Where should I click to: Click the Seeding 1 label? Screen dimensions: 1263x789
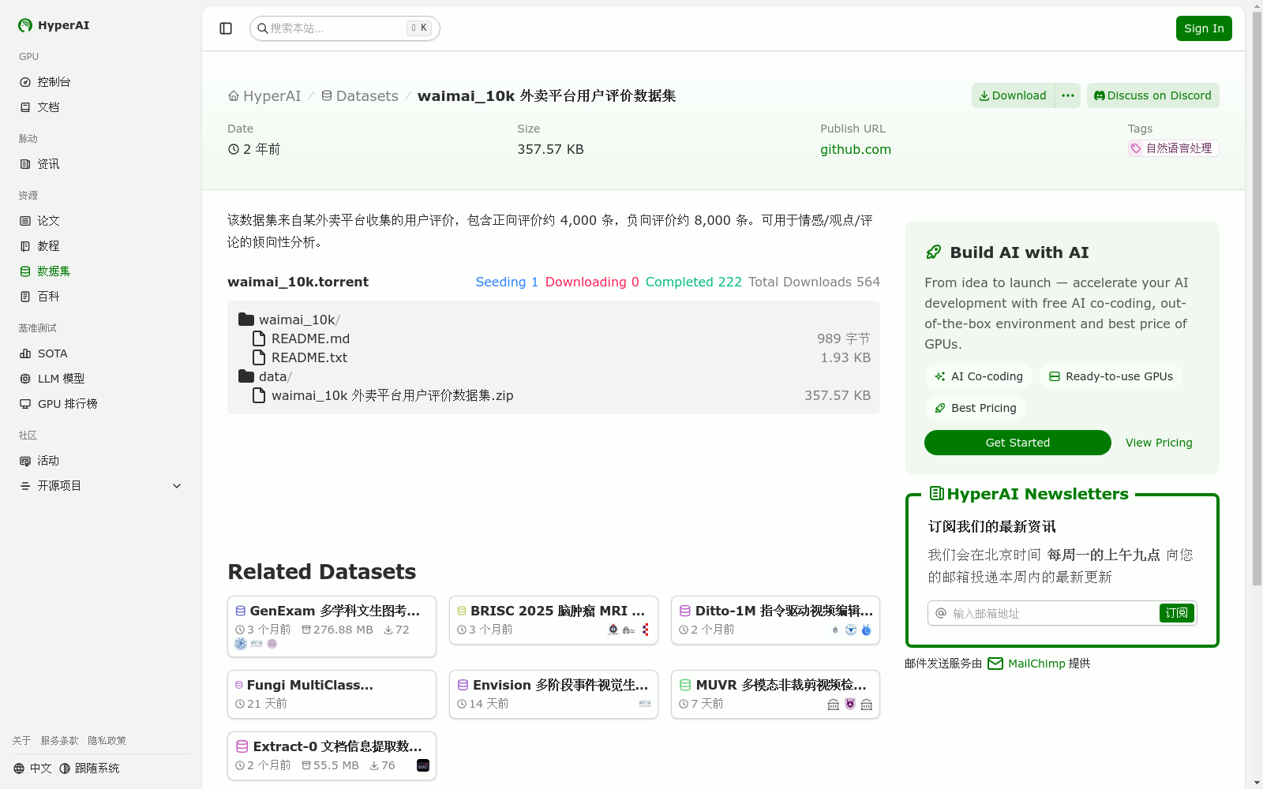[507, 282]
